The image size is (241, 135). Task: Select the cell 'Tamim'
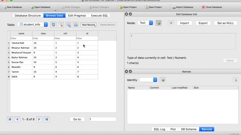pos(21,72)
